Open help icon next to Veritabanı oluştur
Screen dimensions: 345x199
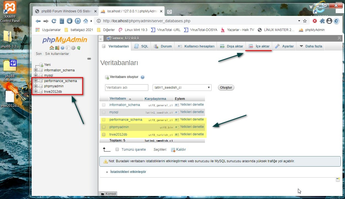143,77
